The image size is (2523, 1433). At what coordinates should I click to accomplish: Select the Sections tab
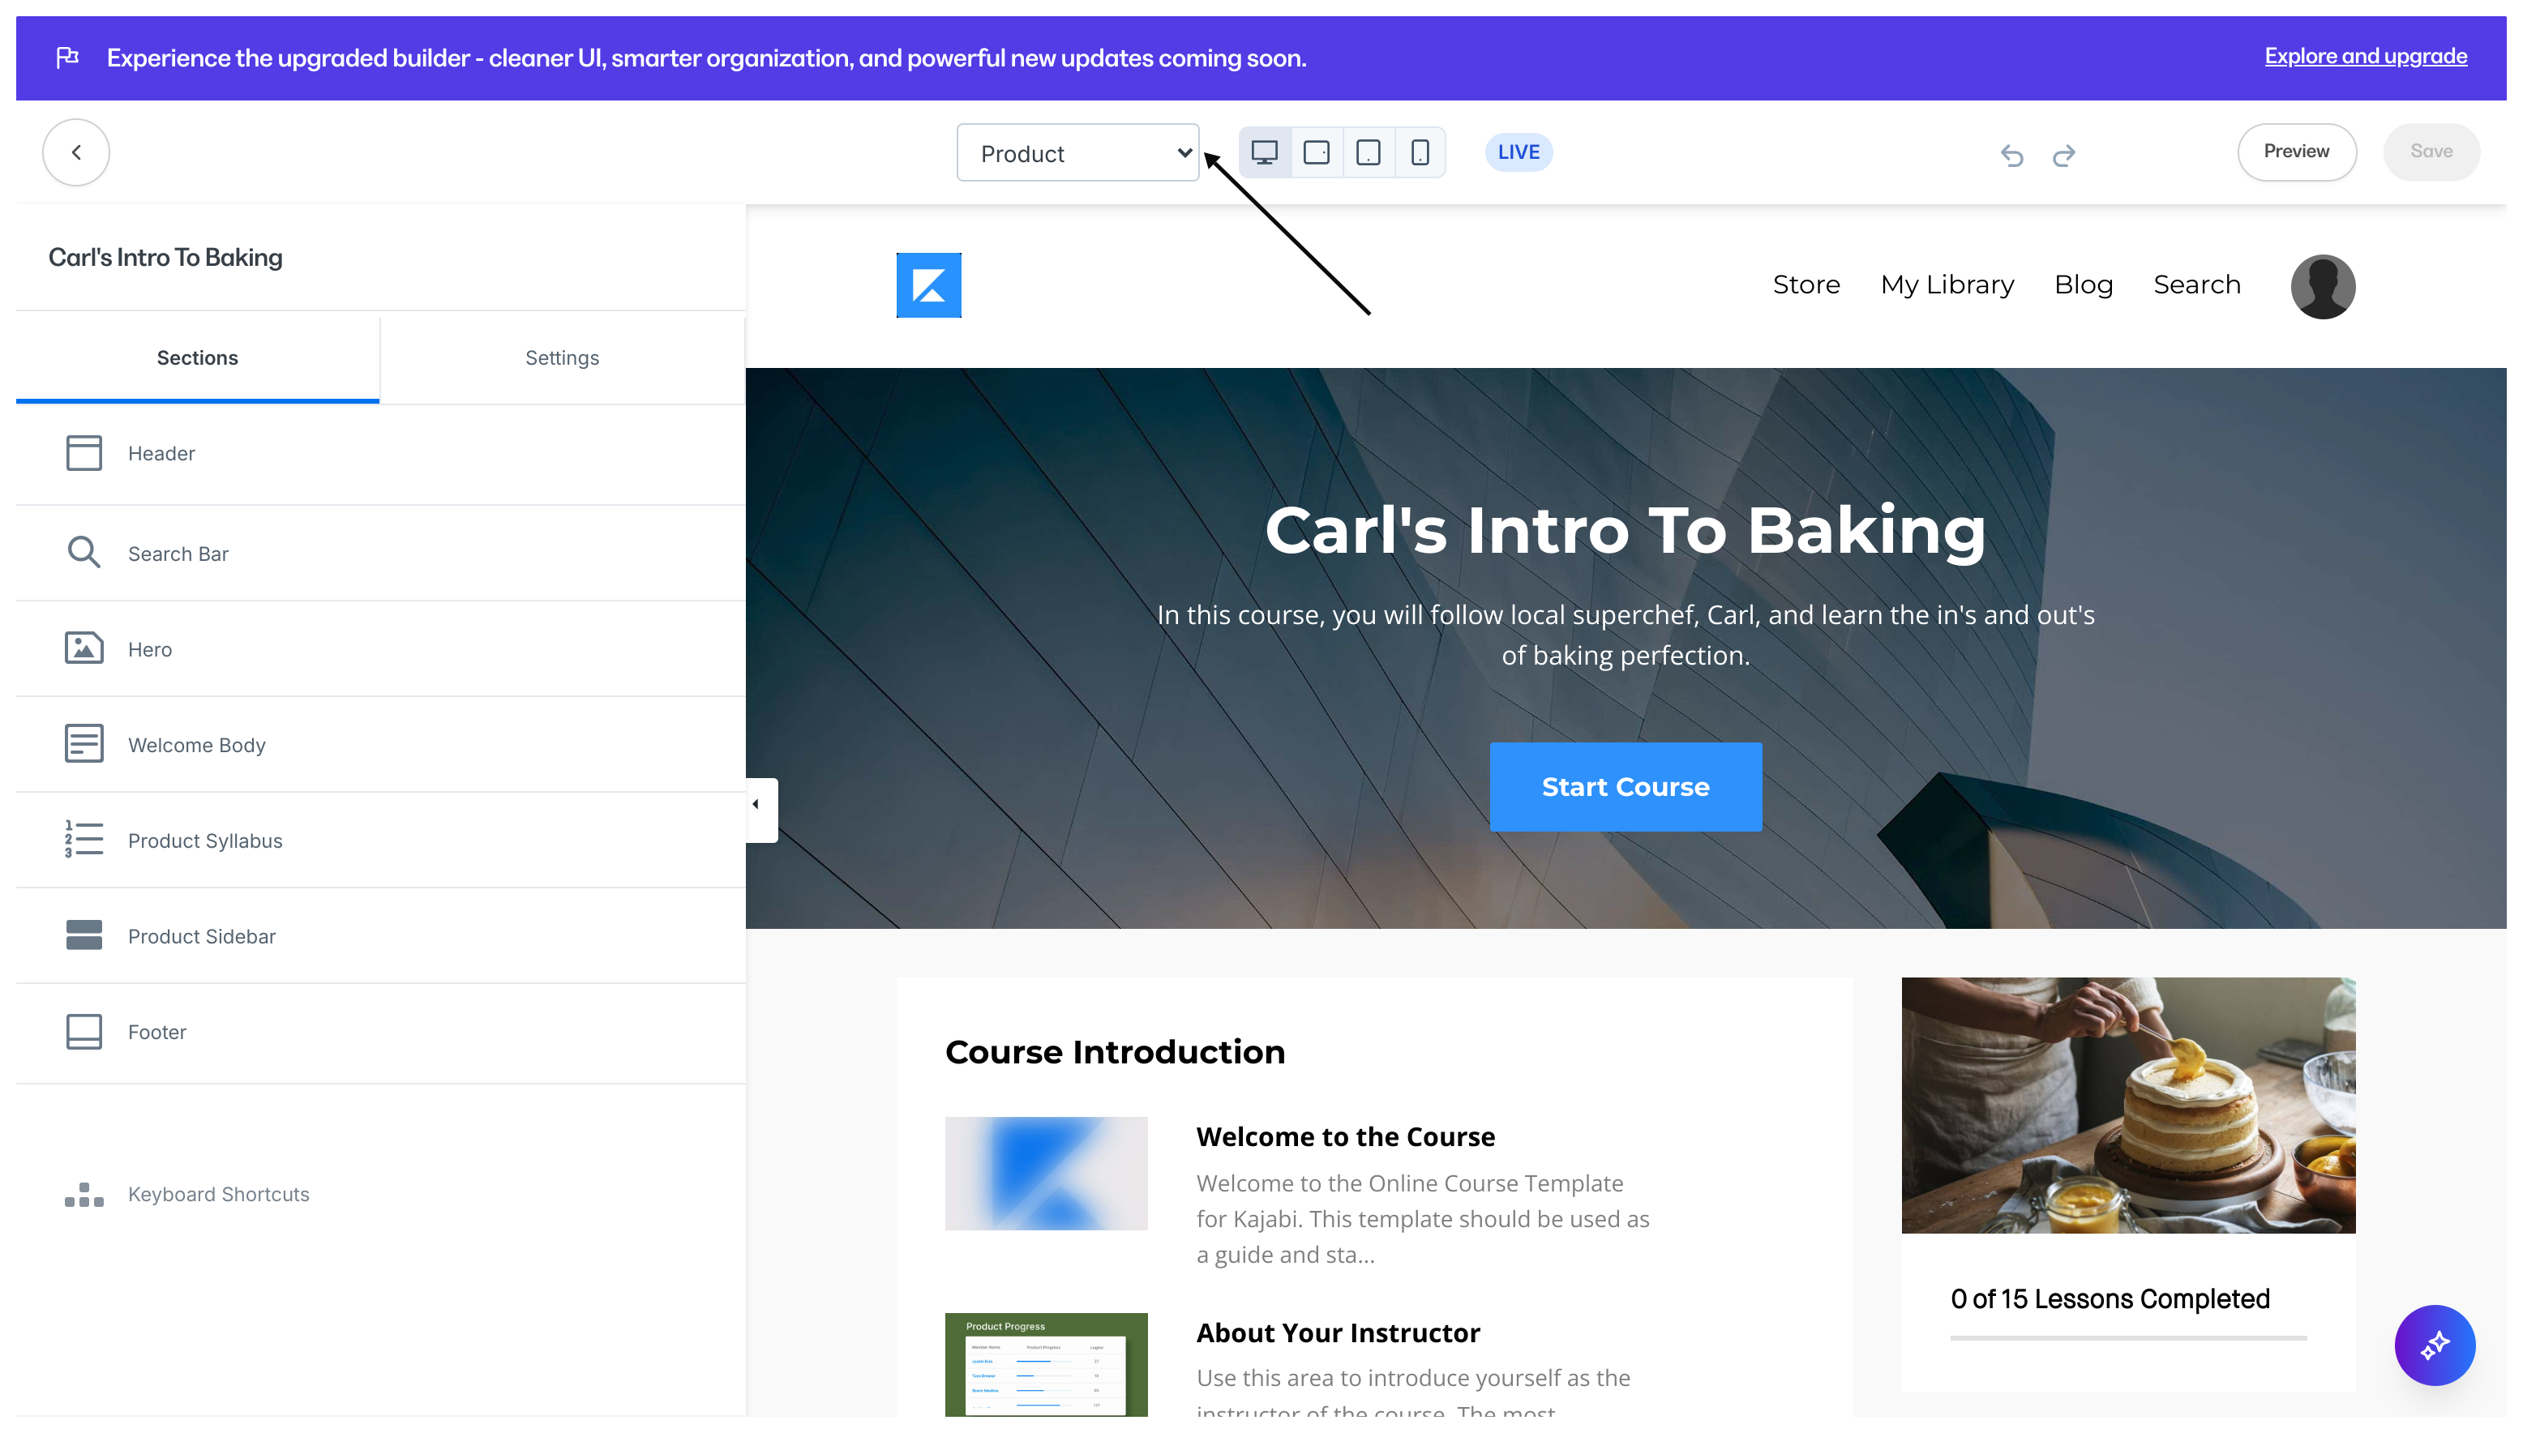pos(197,357)
